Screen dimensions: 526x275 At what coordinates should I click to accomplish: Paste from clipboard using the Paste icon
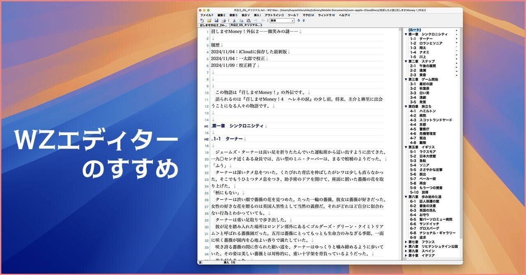(248, 21)
